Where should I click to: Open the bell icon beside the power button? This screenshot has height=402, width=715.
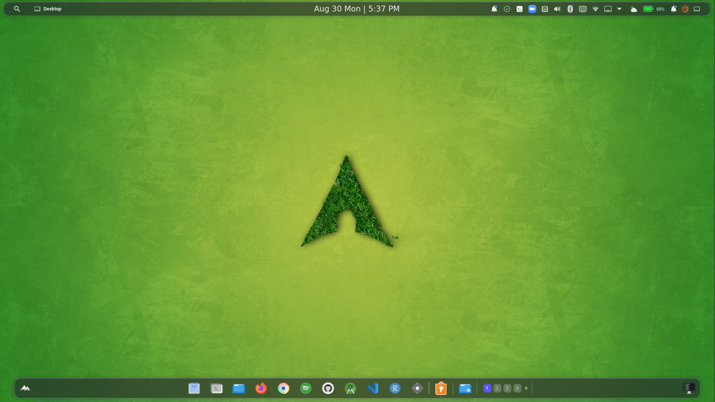[674, 9]
